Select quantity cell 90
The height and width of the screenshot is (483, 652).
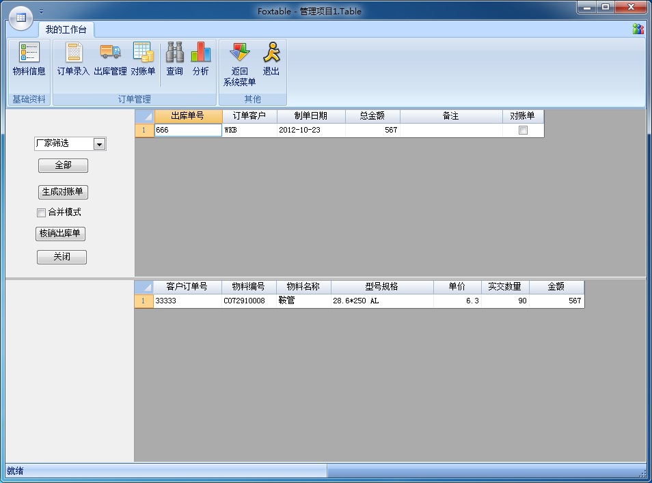pyautogui.click(x=505, y=301)
